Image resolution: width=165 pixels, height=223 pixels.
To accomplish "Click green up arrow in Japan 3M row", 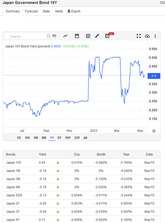I will pyautogui.click(x=58, y=179).
